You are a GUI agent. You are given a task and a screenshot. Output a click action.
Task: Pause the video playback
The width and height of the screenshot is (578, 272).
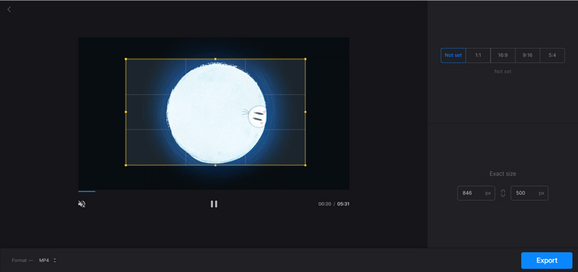pos(214,204)
